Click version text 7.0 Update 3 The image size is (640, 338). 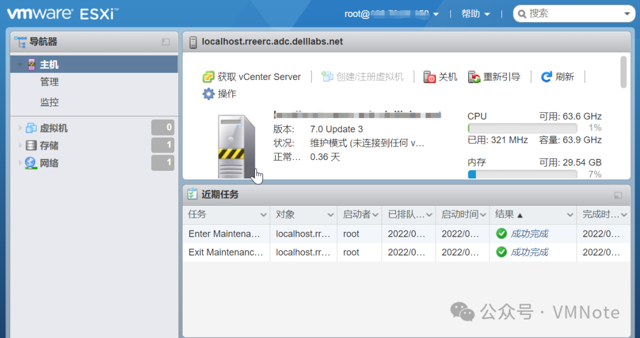click(x=337, y=129)
